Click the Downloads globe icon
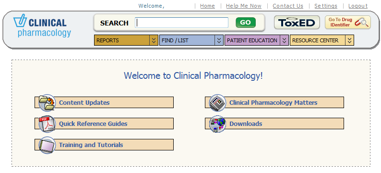This screenshot has width=381, height=173. point(217,124)
